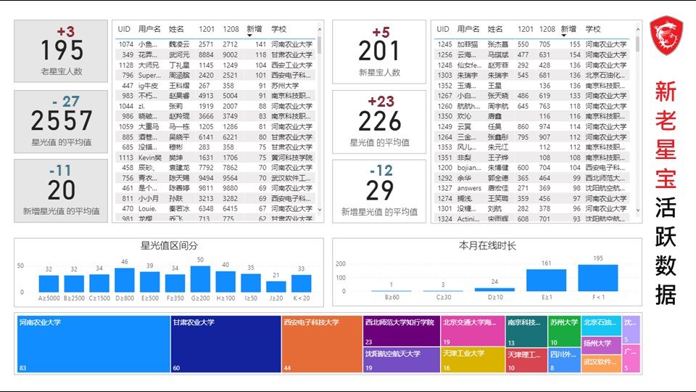Click table row with username Kevin樊
Image resolution: width=696 pixels, height=392 pixels.
click(x=215, y=158)
